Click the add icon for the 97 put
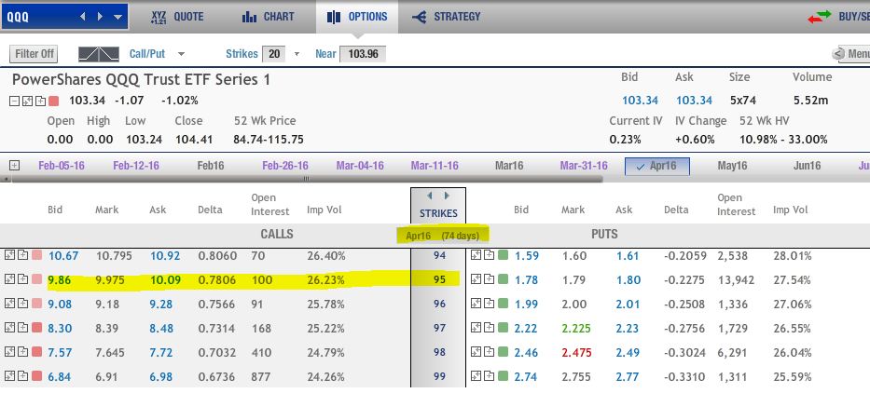This screenshot has width=870, height=393. coord(489,328)
